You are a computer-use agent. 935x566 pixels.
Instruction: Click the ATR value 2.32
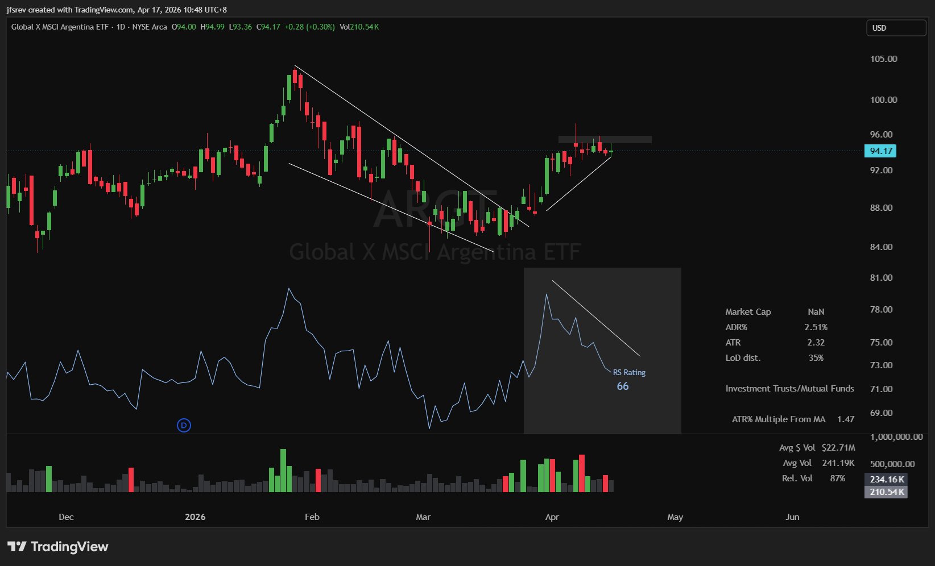click(x=816, y=343)
